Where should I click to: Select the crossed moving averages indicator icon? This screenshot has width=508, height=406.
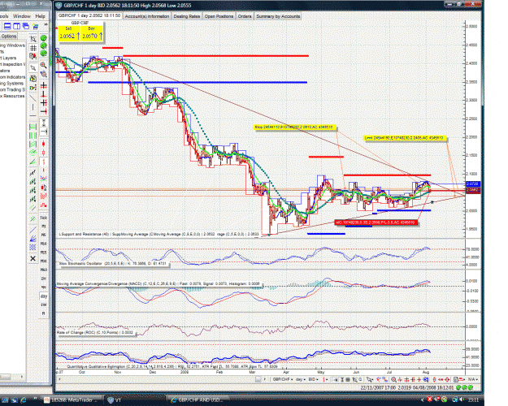(x=43, y=178)
